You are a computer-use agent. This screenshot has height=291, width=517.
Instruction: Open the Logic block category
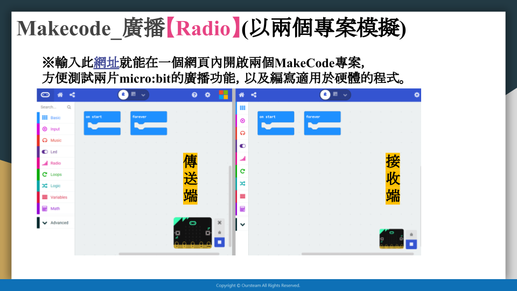55,186
